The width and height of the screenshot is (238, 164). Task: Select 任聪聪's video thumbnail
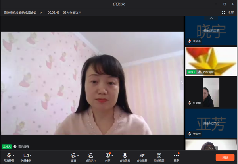pos(211,92)
